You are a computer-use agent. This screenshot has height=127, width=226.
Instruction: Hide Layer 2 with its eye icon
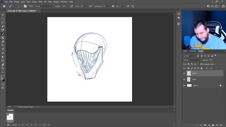coord(184,73)
